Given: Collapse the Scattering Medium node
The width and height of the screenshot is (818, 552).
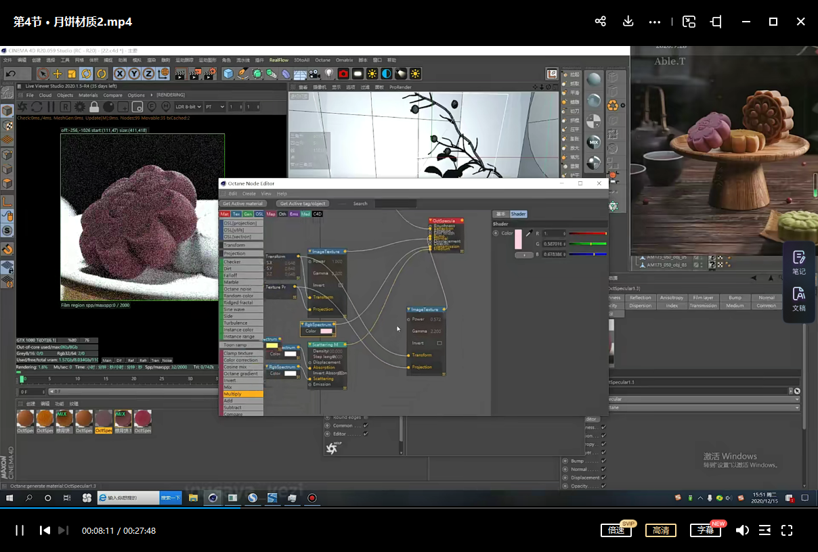Looking at the screenshot, I should [x=309, y=344].
